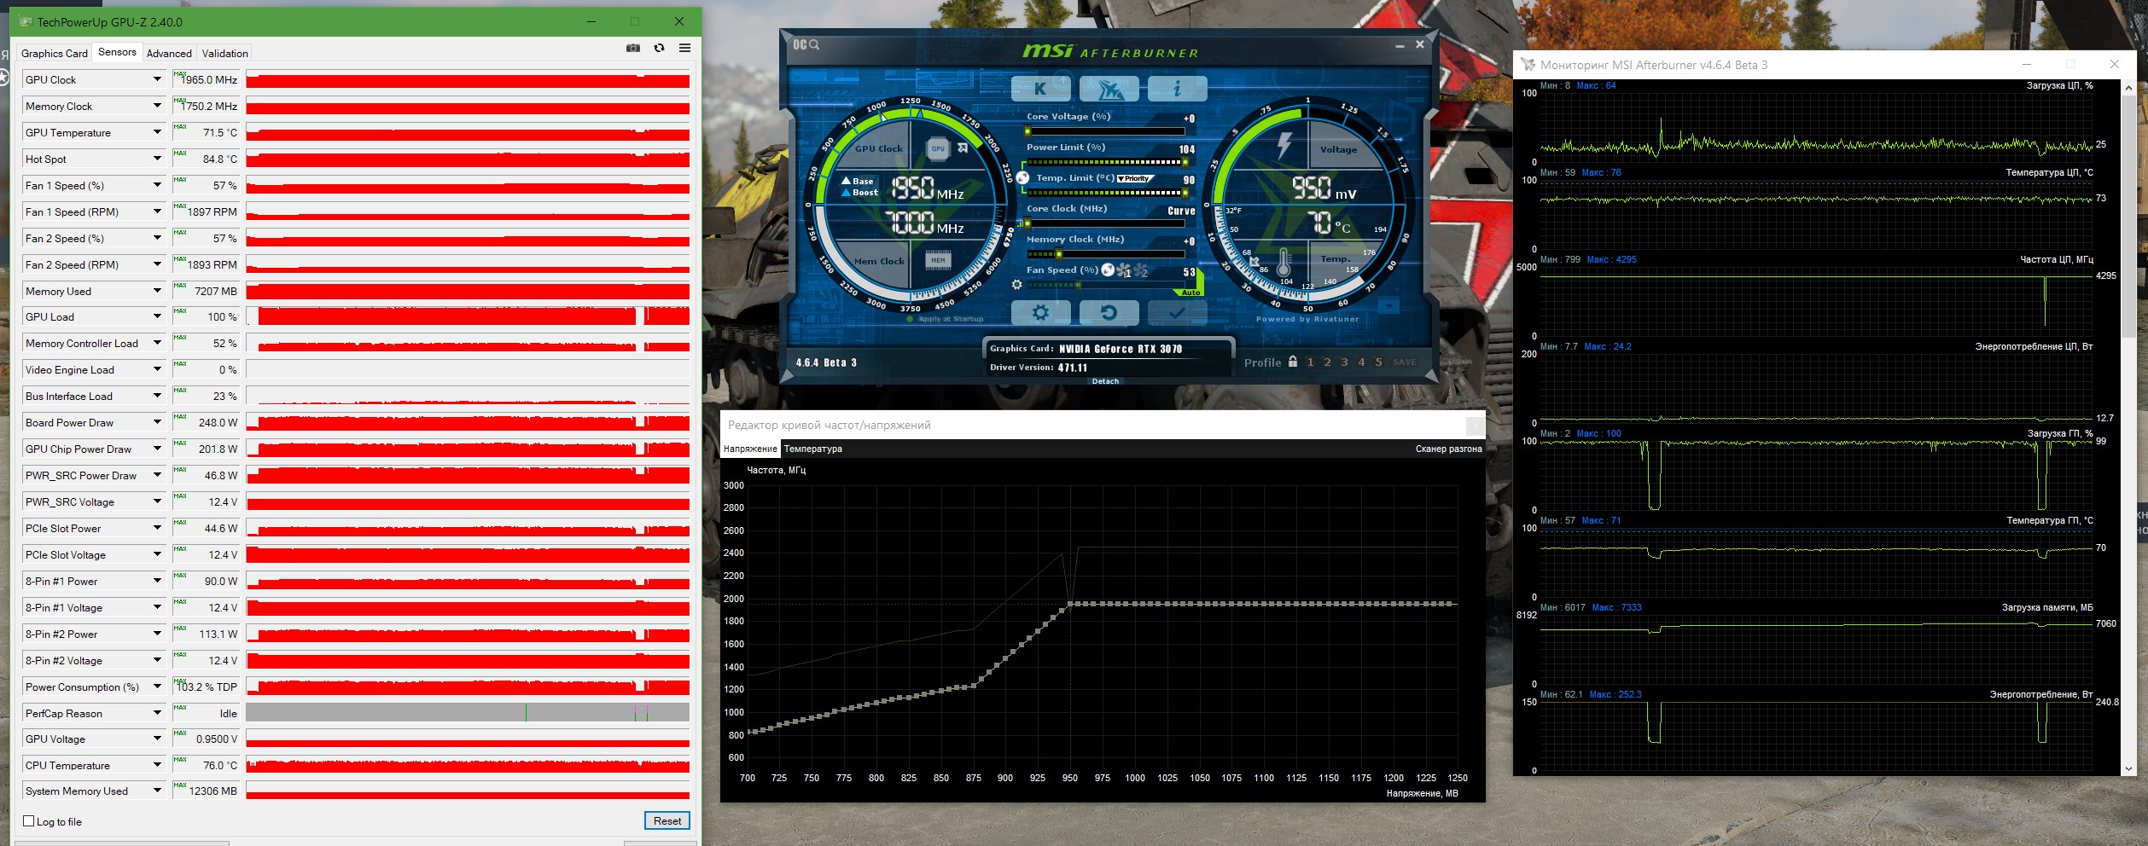Click the Afterburner monitoring window vertical scrollbar
This screenshot has width=2148, height=846.
2128,426
